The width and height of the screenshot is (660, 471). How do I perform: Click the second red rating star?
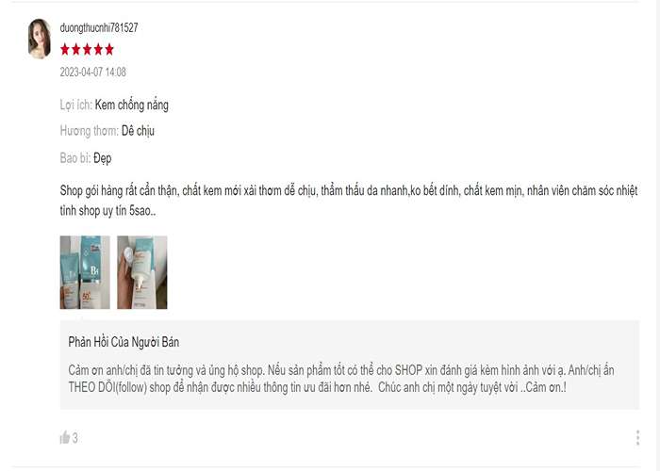click(x=76, y=50)
